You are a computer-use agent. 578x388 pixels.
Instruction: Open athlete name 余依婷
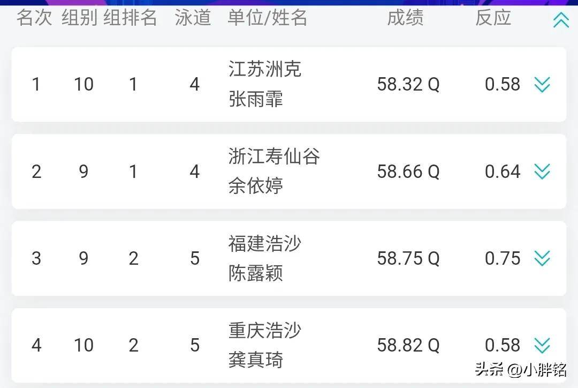point(255,185)
